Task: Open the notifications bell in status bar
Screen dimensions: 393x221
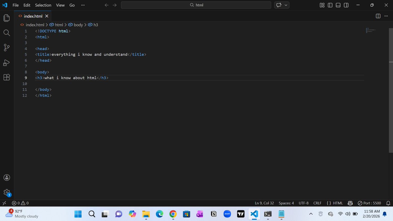Action: (388, 203)
